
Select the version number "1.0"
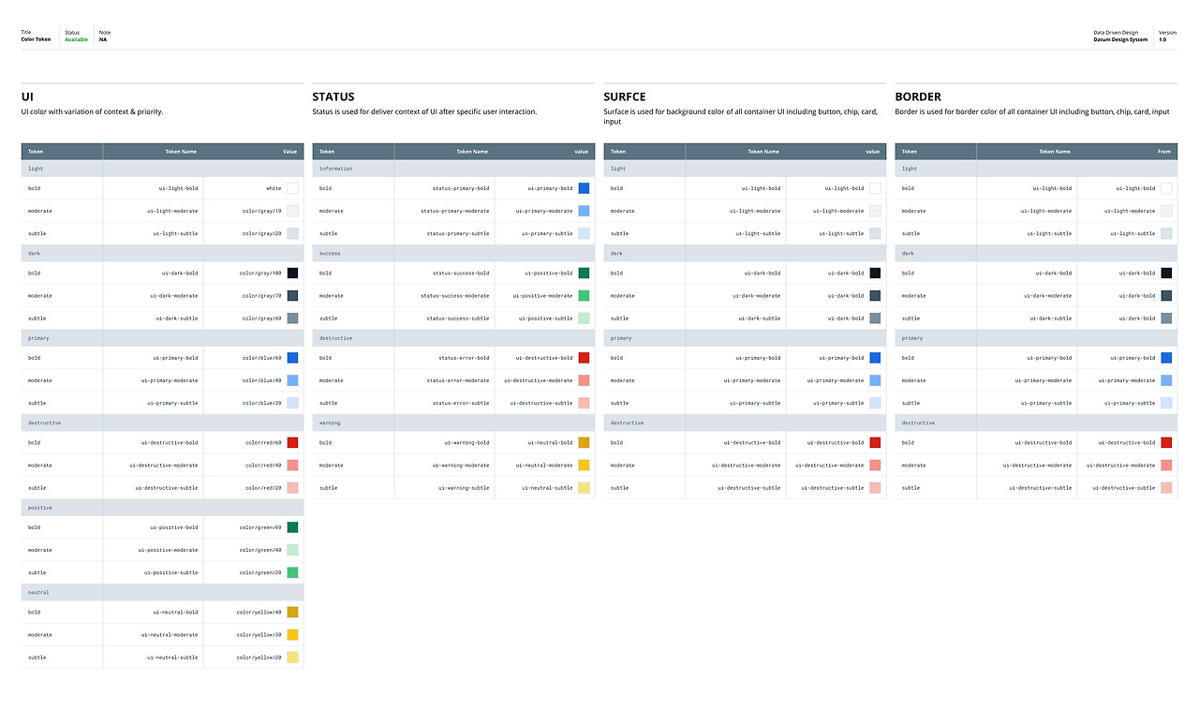click(x=1162, y=39)
